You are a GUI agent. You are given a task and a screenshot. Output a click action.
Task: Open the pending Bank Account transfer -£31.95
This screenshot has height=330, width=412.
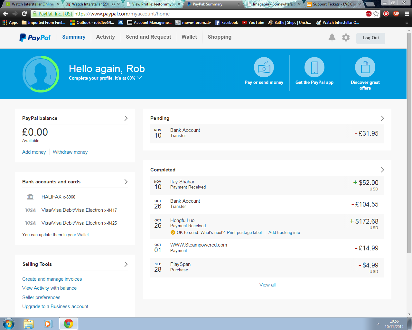click(267, 133)
